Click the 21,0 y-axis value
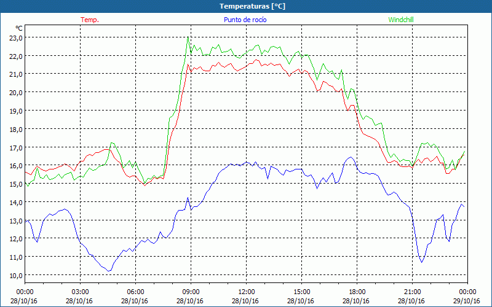492x307 pixels. pyautogui.click(x=15, y=74)
